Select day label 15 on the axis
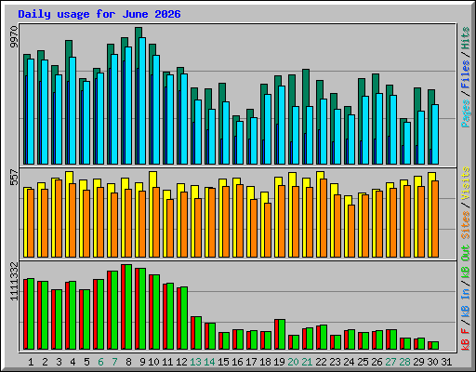Image resolution: width=476 pixels, height=372 pixels. (223, 362)
